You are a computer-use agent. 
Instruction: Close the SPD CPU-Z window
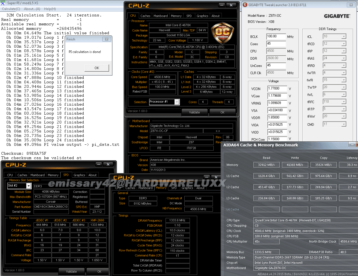(108, 164)
